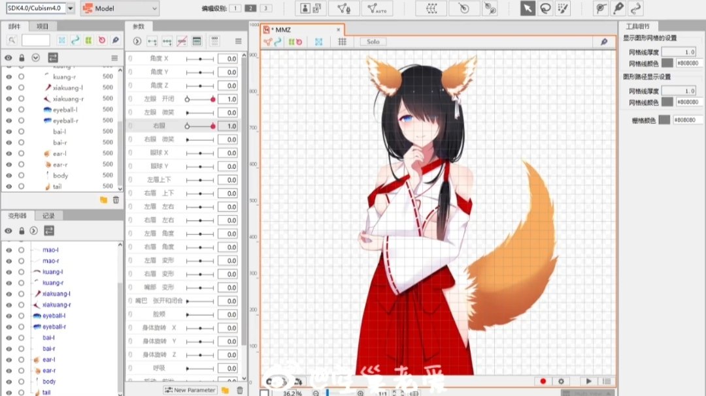
Task: Switch to the 项目 tab
Action: point(42,27)
